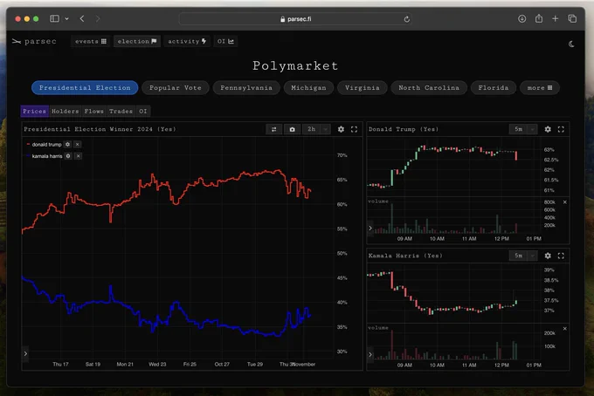Switch to the Prices tab
This screenshot has width=594, height=396.
34,111
